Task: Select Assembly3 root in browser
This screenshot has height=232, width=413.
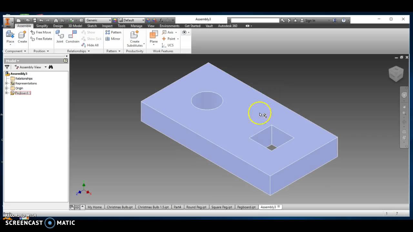Action: [x=16, y=74]
